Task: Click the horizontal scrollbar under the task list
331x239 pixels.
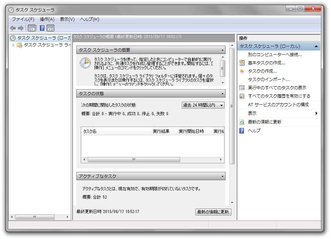Action: (x=134, y=160)
